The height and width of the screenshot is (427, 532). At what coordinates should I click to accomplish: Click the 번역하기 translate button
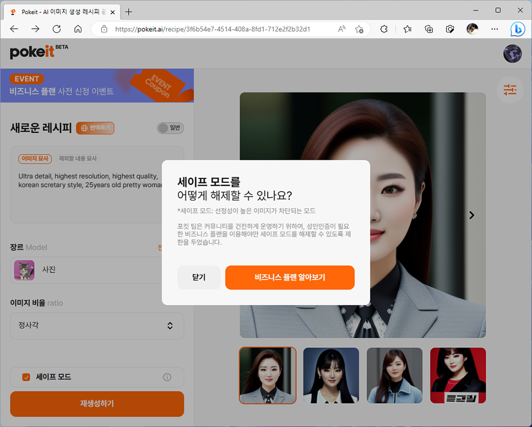[95, 128]
